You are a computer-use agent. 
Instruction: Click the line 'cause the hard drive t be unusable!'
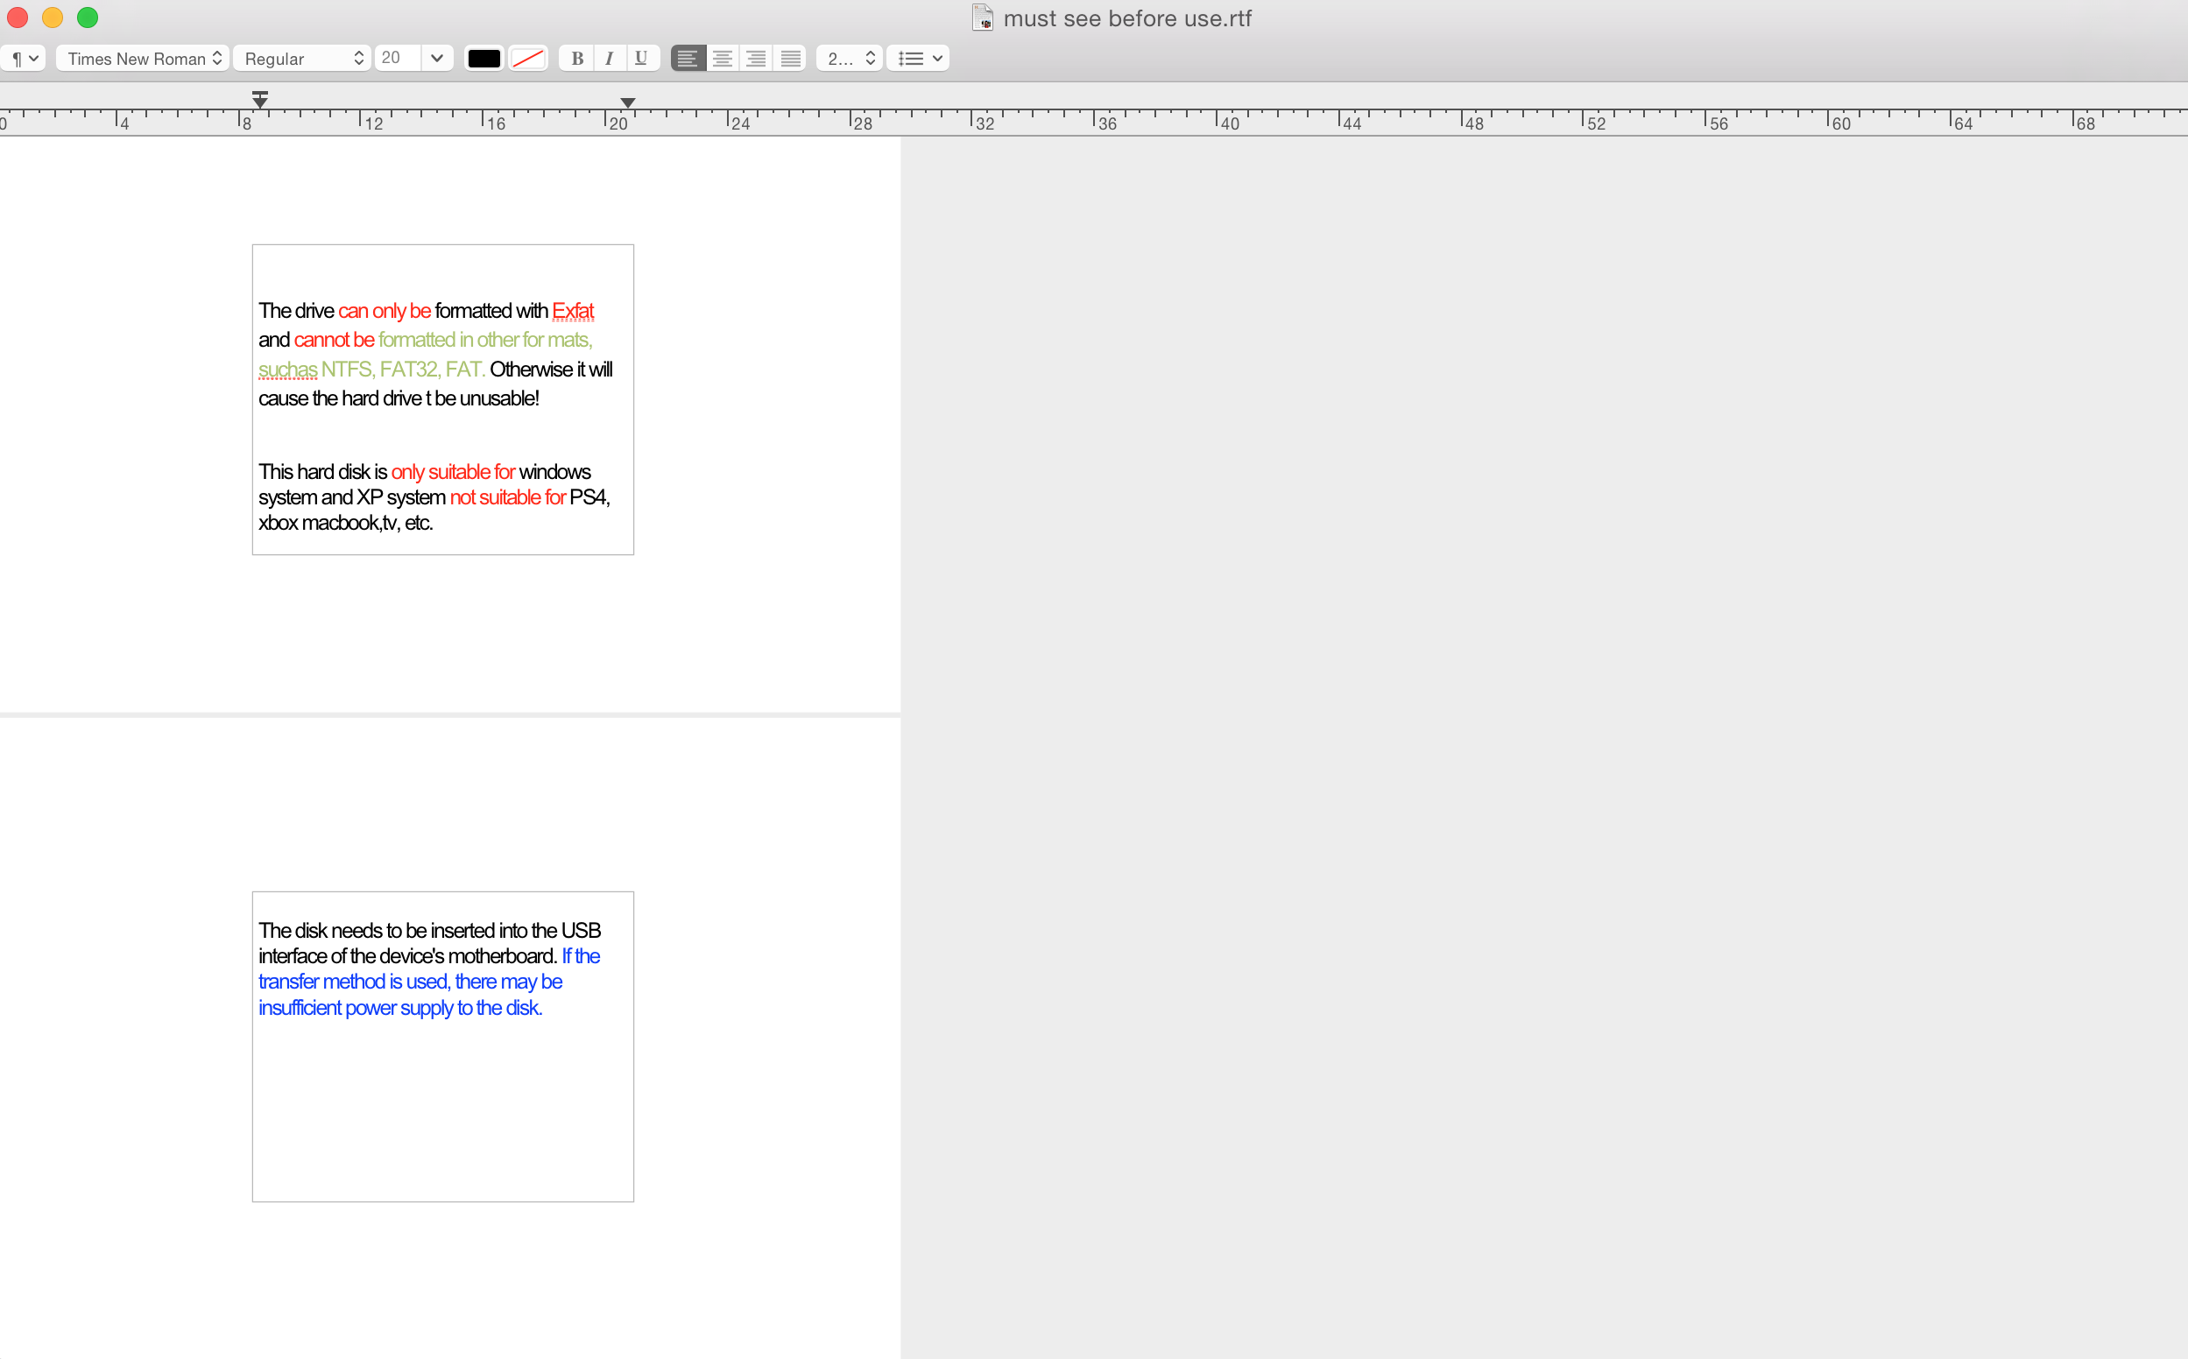coord(399,398)
